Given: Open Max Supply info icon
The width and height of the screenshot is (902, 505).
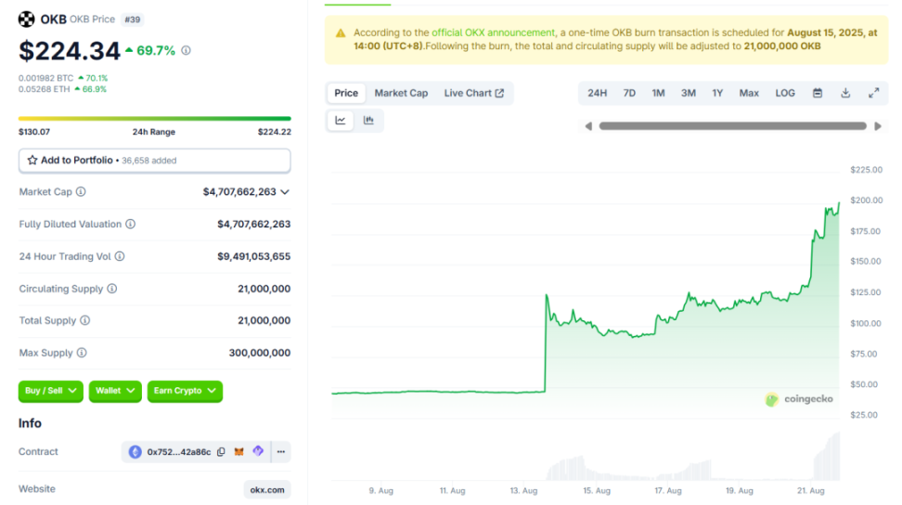Looking at the screenshot, I should 82,353.
